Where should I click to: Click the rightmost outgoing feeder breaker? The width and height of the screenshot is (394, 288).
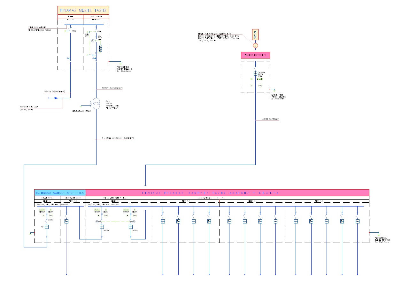357,221
